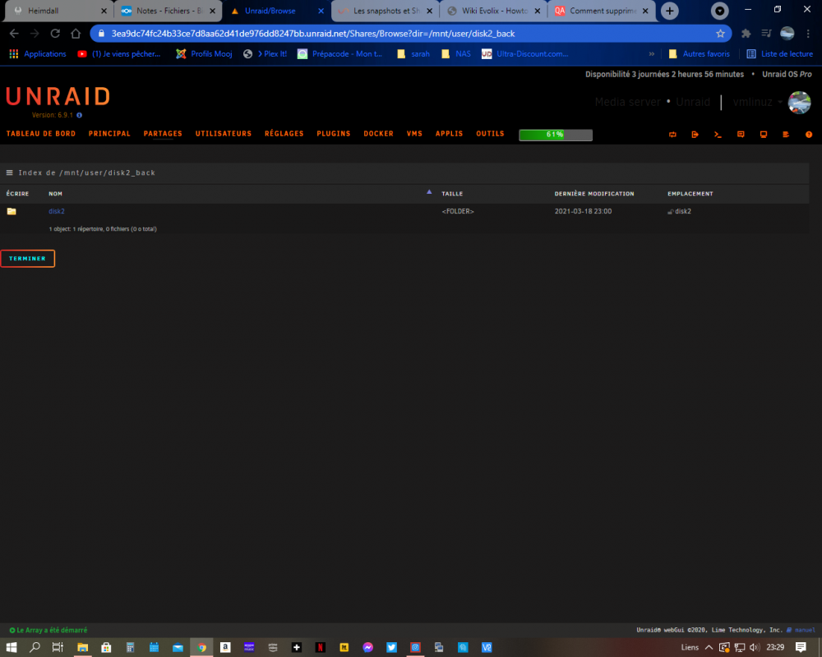
Task: Click the Unraid logout icon
Action: tap(695, 135)
